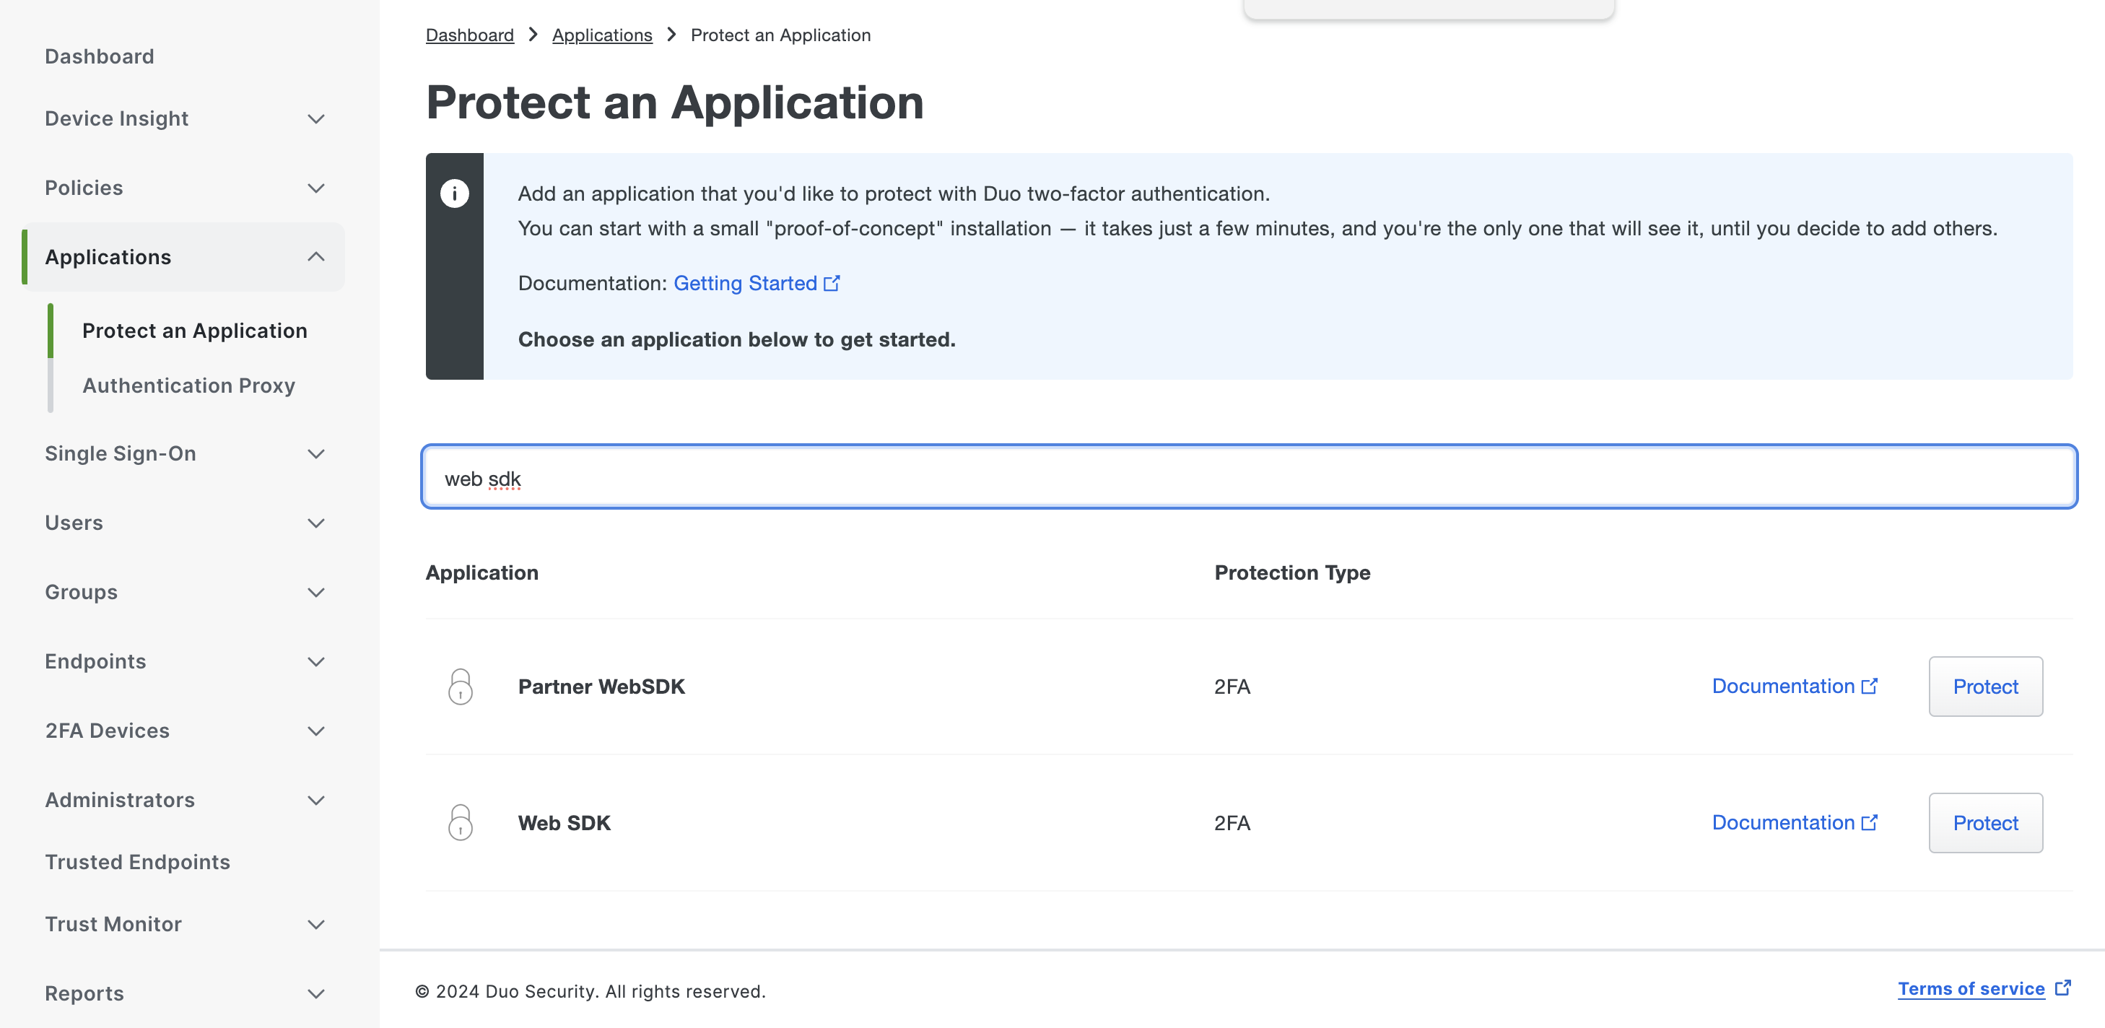Image resolution: width=2105 pixels, height=1028 pixels.
Task: Click the Web SDK application name
Action: click(x=565, y=823)
